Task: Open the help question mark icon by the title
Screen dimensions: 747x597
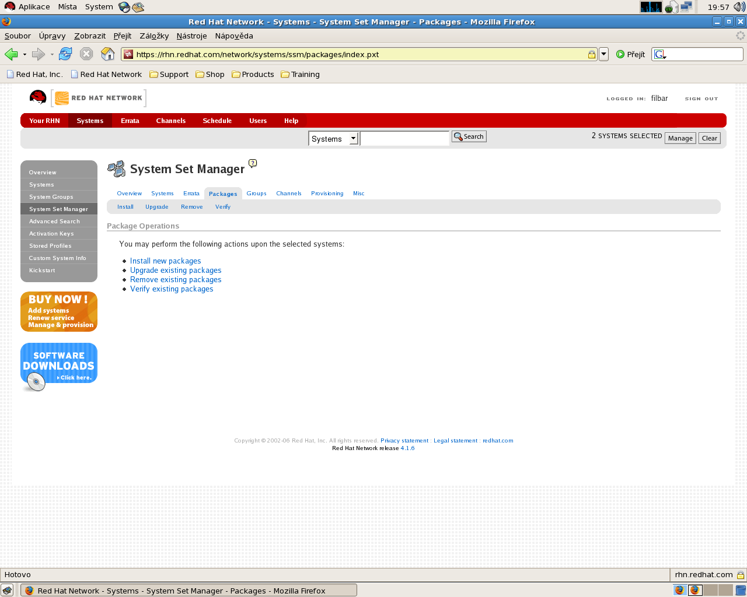Action: [253, 163]
